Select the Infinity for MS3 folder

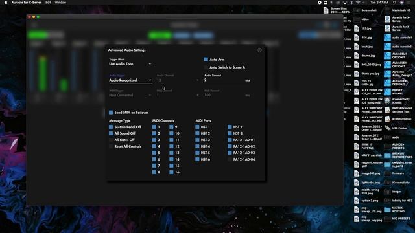pyautogui.click(x=387, y=201)
